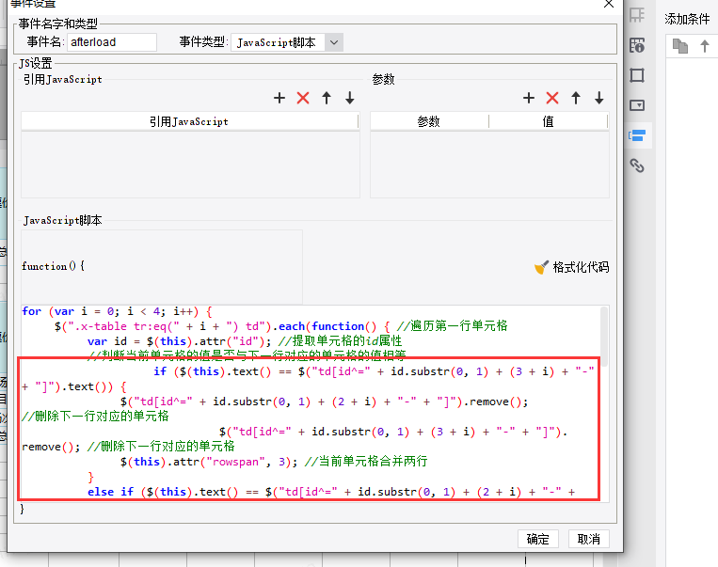718x567 pixels.
Task: Cancel the dialog with 取消
Action: [x=589, y=539]
